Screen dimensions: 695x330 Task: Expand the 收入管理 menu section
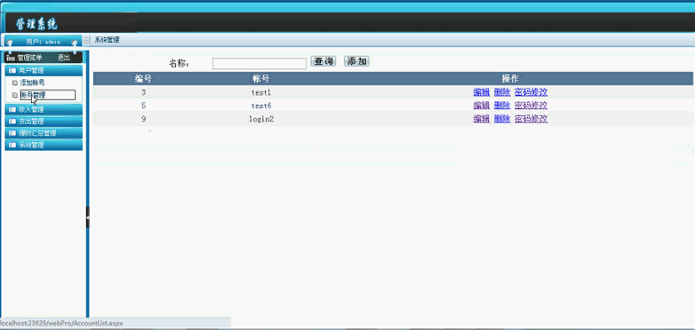click(x=44, y=109)
